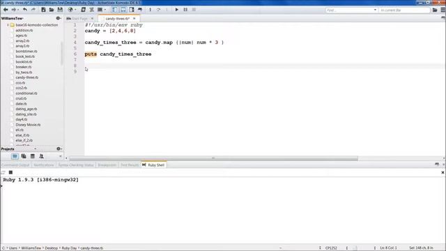Start the debugger with the play button

click(176, 10)
